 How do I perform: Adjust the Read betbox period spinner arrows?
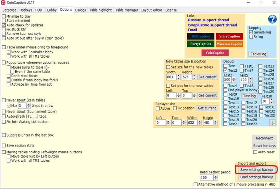click(216, 177)
